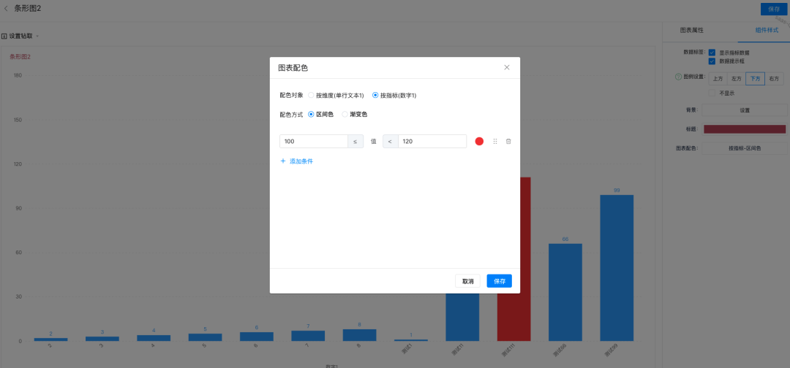Click bar labeled 99 in chart

617,268
